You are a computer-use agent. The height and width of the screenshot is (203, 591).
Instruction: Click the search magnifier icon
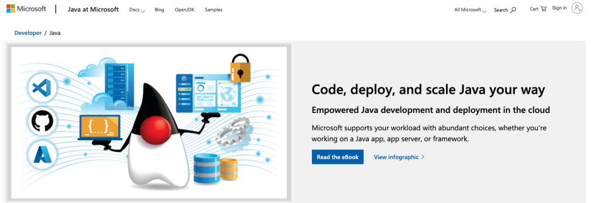513,10
